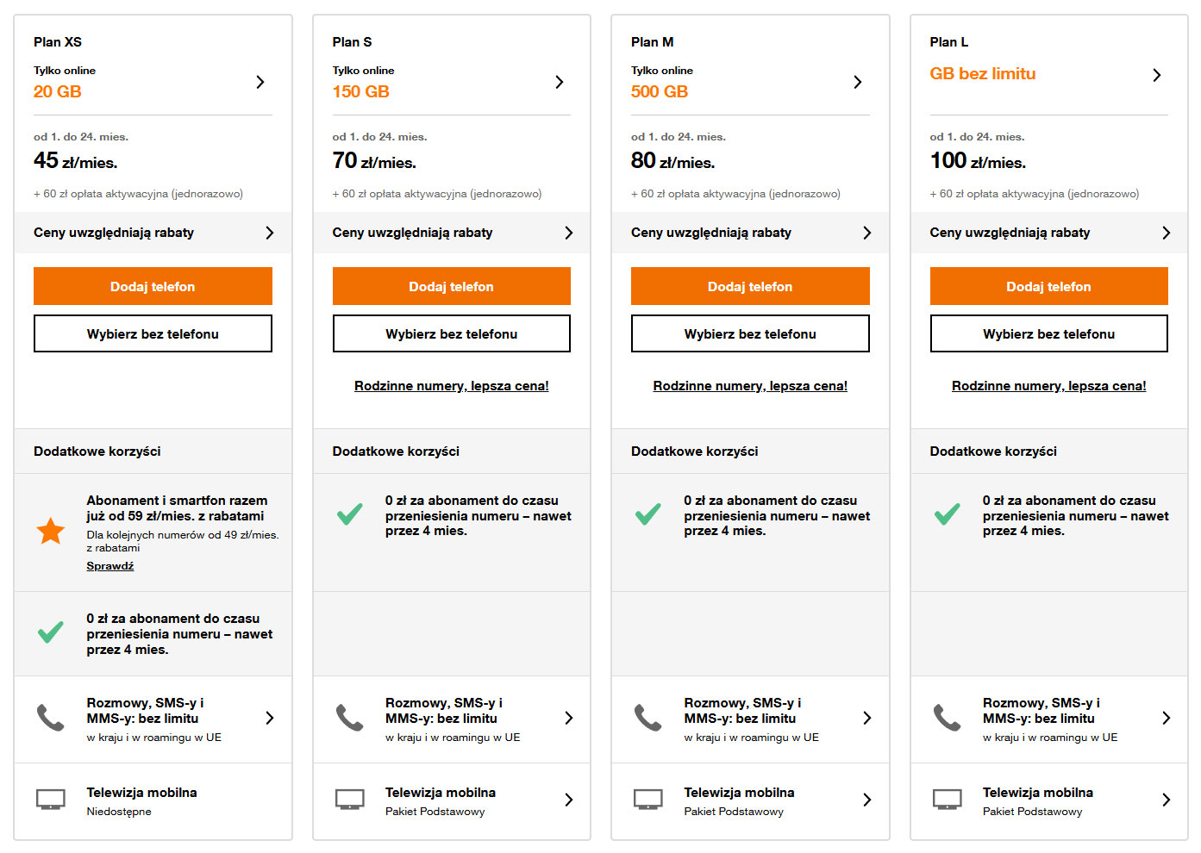Click the TV monitor icon in Plan M

coord(648,800)
